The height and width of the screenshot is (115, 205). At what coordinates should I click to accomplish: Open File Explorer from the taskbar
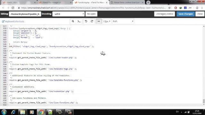coord(22,112)
